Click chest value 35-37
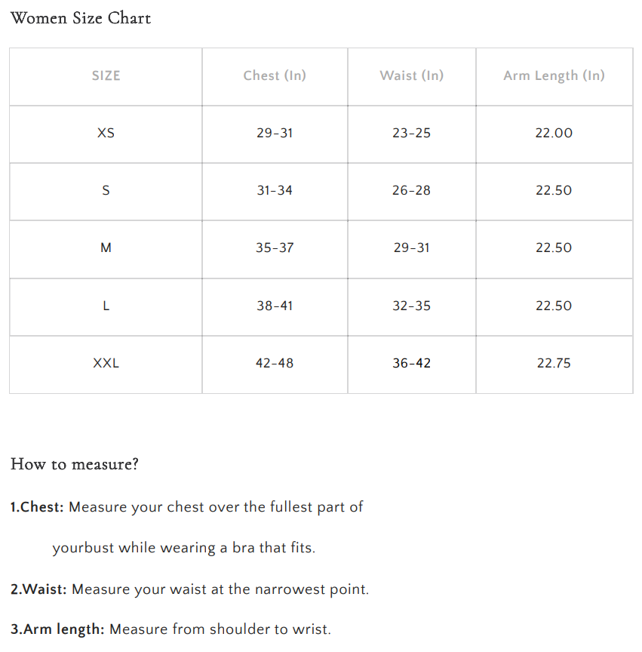The width and height of the screenshot is (642, 652). click(x=275, y=248)
